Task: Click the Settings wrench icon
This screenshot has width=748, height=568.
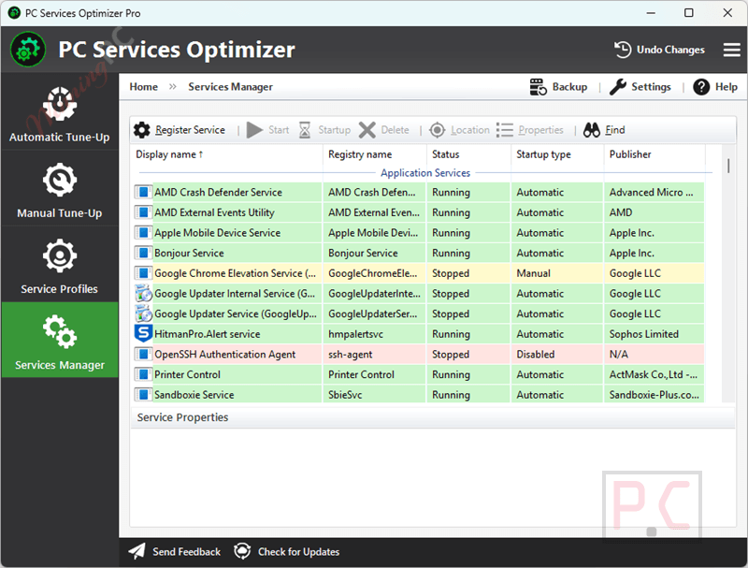Action: (618, 87)
